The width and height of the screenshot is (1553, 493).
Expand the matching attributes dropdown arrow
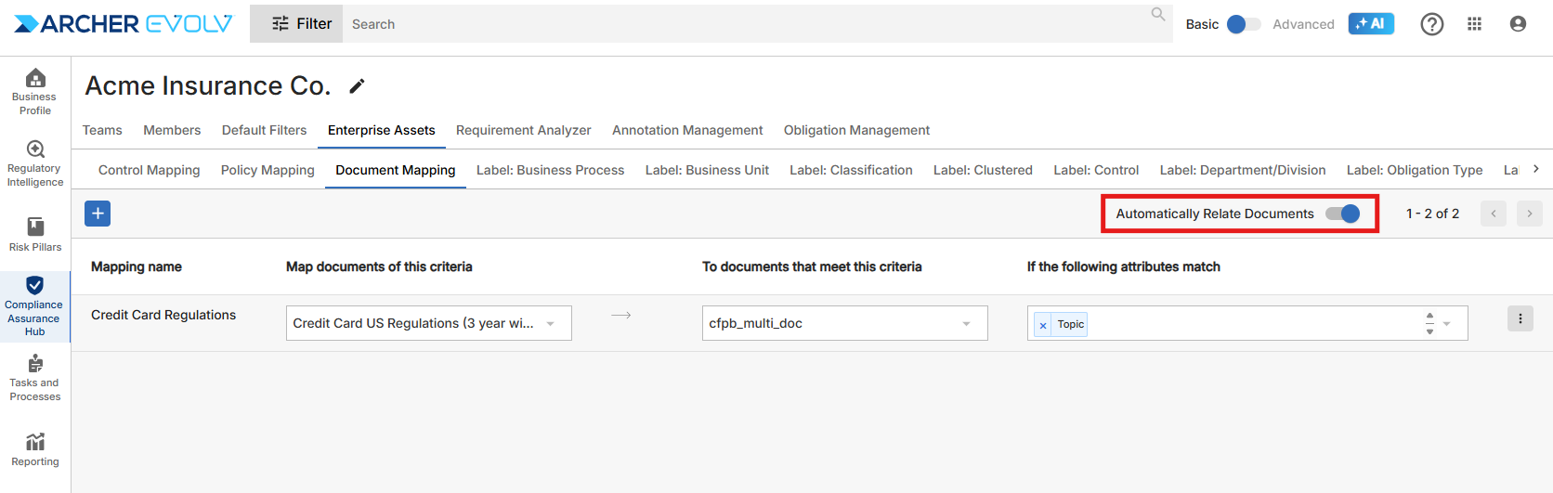tap(1446, 323)
